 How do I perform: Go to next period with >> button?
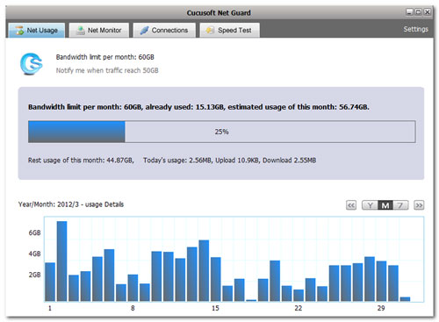(419, 205)
